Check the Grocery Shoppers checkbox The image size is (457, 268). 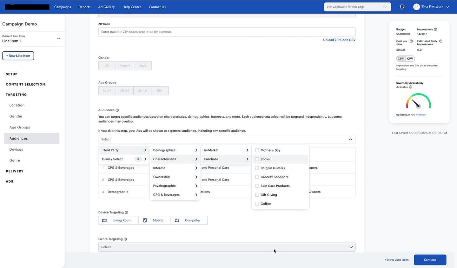point(257,177)
